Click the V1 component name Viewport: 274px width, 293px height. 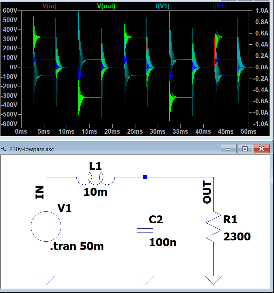(64, 208)
